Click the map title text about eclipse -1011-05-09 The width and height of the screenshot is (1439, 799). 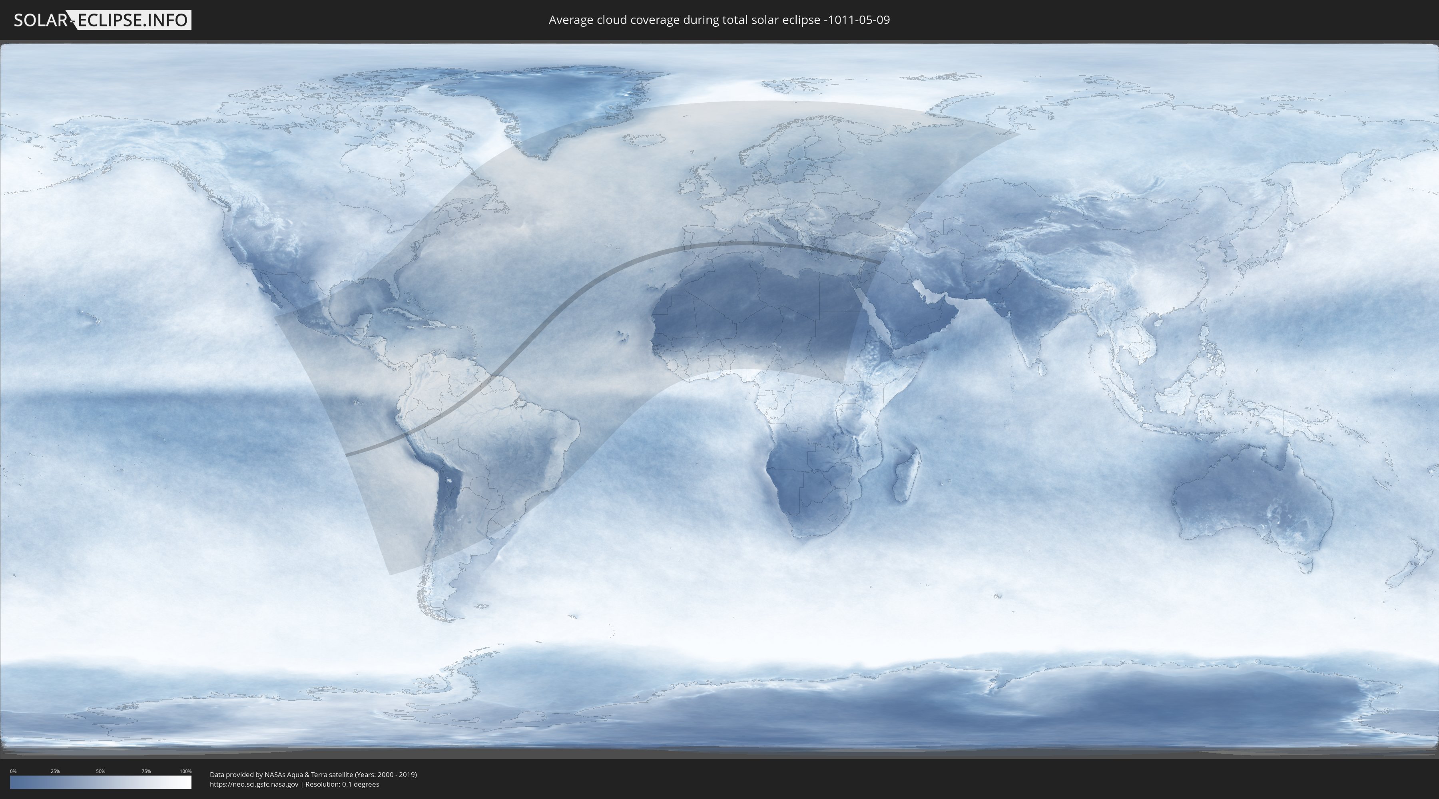click(x=719, y=20)
